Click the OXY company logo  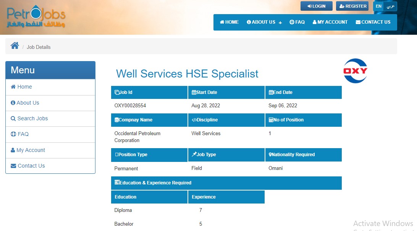coord(355,71)
